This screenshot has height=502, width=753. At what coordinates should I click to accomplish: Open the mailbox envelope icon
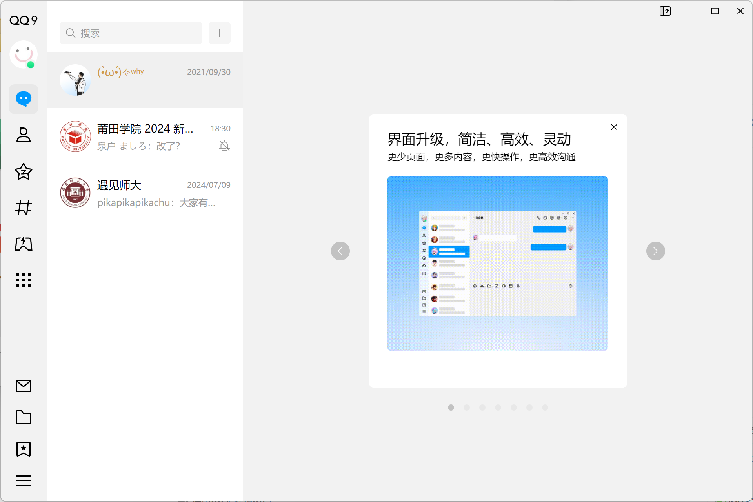click(24, 386)
